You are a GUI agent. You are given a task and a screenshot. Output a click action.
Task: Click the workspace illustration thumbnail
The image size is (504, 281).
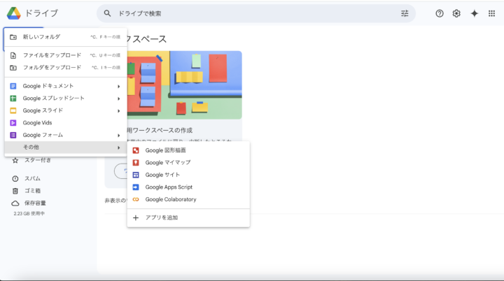coord(185,85)
